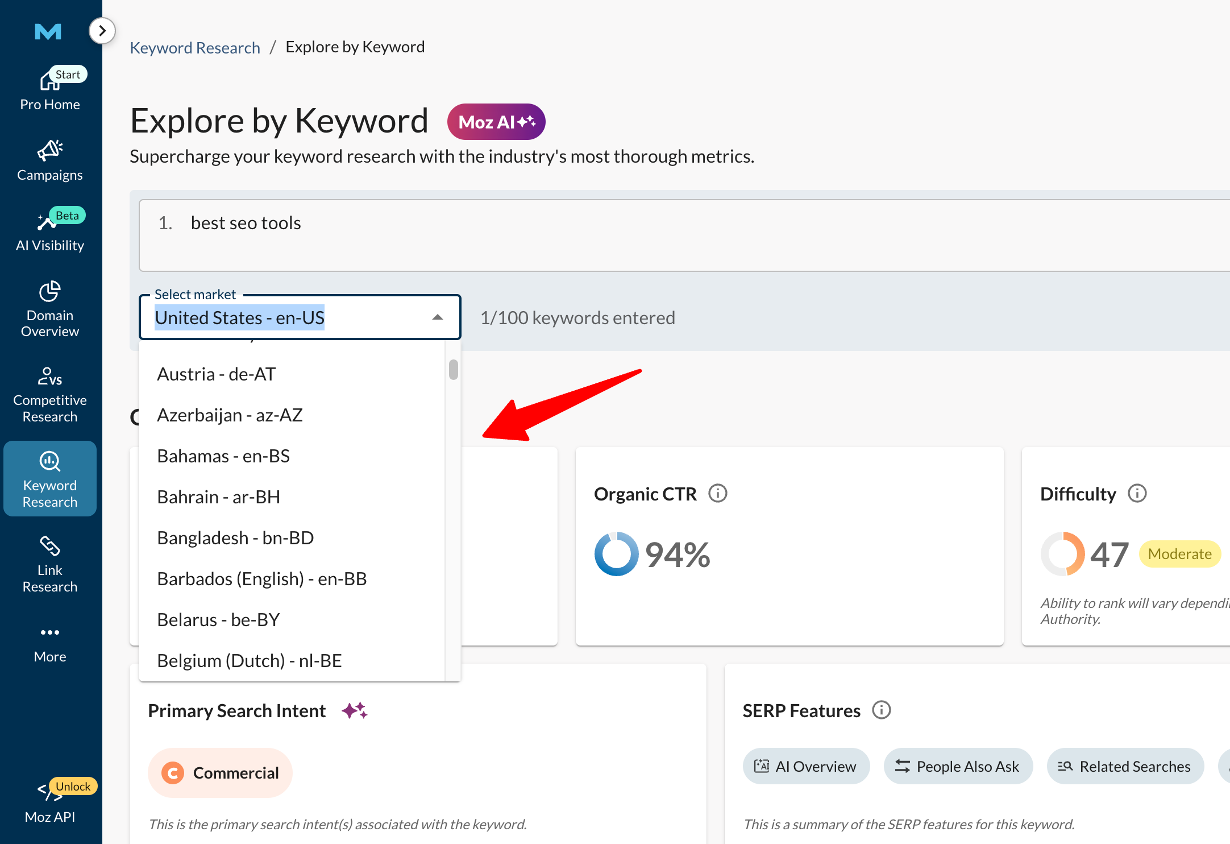Unlock the Moz API section
The image size is (1230, 844).
pos(49,802)
